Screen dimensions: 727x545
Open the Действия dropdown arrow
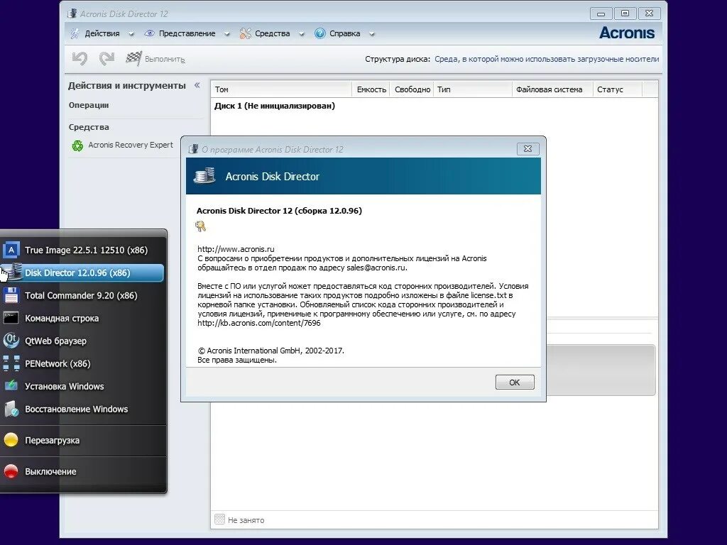coord(131,34)
